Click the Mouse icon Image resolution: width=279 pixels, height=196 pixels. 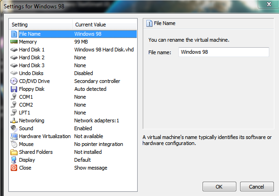point(14,144)
